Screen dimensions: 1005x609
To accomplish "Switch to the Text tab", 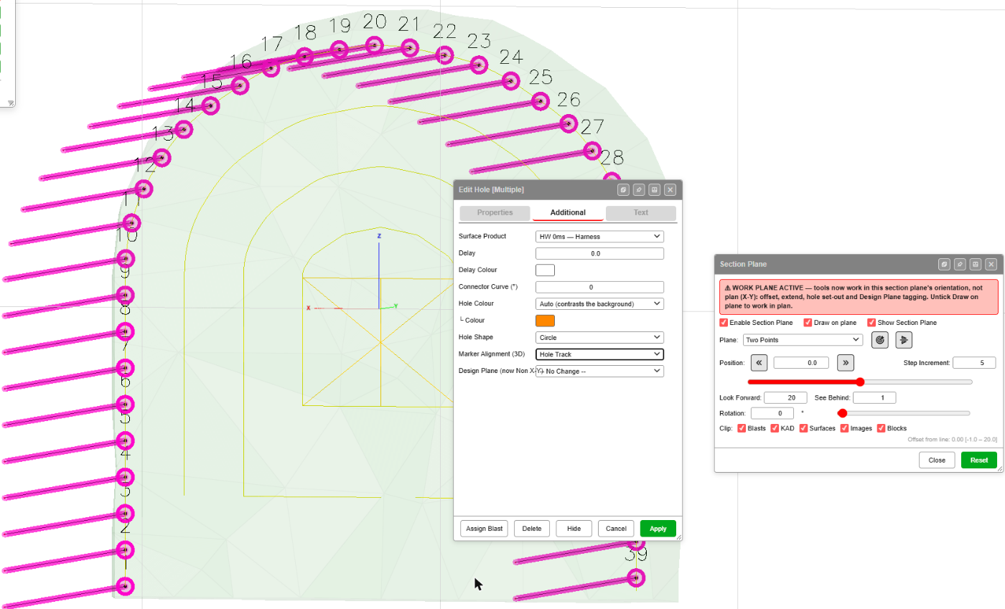I will click(640, 212).
